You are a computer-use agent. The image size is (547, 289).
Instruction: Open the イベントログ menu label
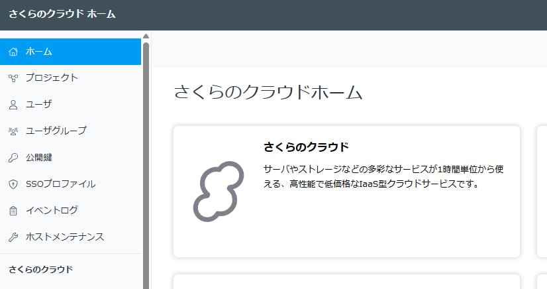click(x=52, y=210)
